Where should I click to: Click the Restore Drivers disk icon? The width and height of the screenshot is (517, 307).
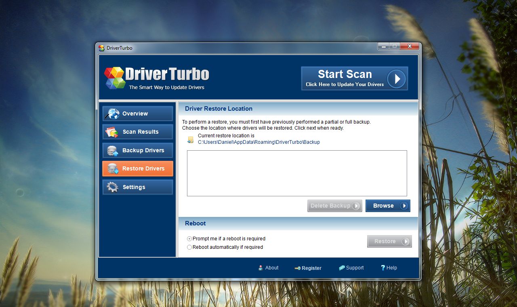click(x=113, y=168)
